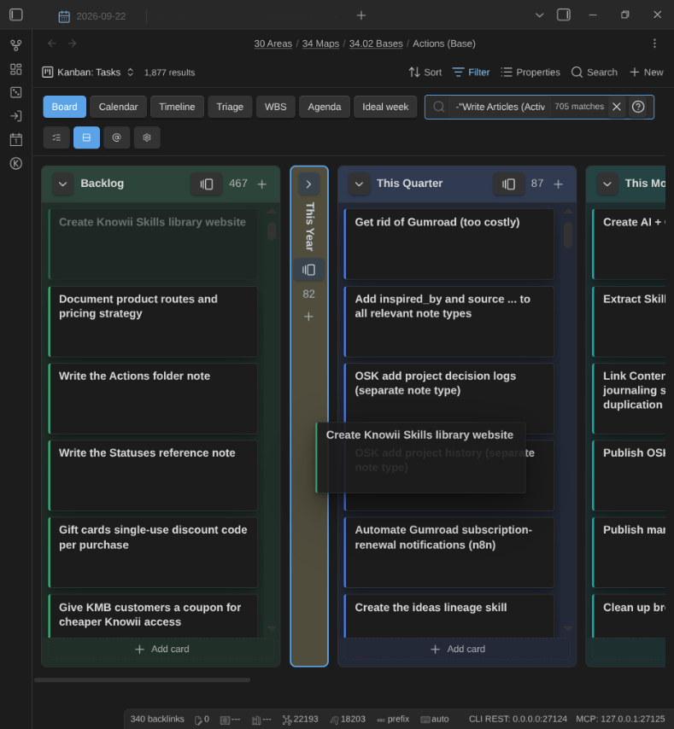Click Add card under This Quarter
This screenshot has height=729, width=674.
coord(457,649)
